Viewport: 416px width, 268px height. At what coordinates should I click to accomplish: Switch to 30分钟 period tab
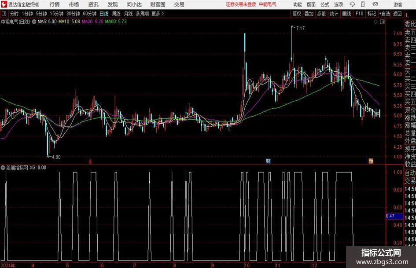[x=73, y=14]
